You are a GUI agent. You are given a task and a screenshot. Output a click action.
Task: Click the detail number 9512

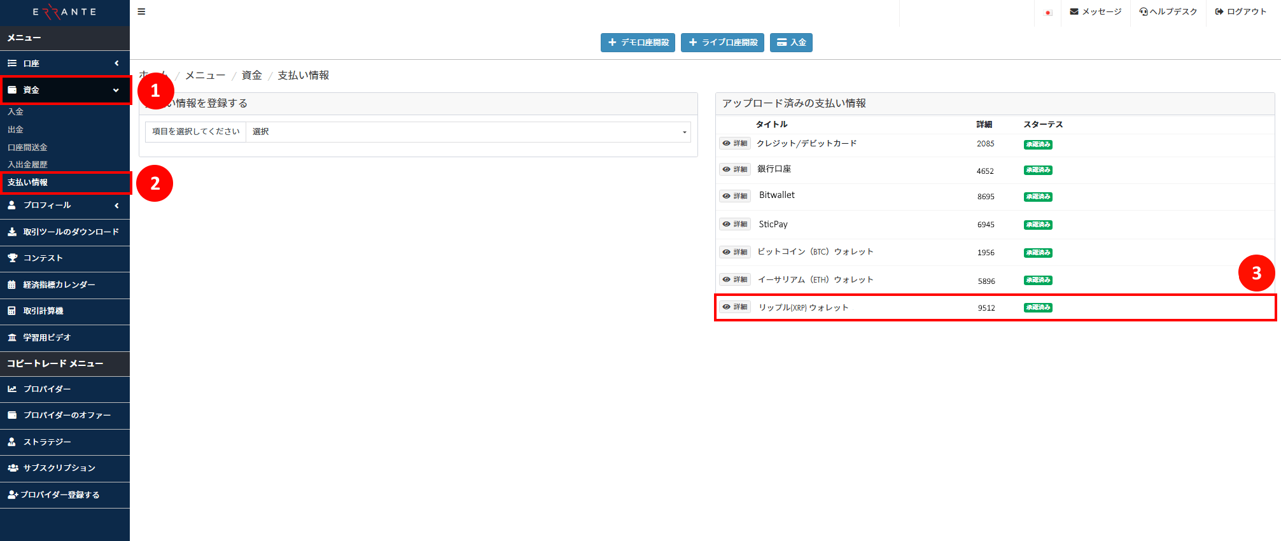(986, 308)
